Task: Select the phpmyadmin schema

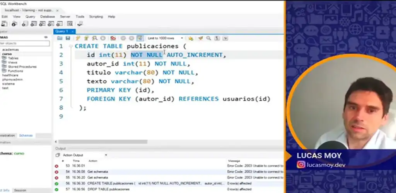Action: (x=12, y=80)
